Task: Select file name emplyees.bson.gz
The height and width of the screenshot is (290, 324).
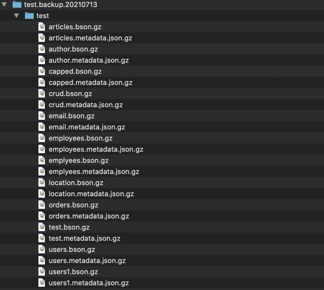Action: [x=79, y=161]
